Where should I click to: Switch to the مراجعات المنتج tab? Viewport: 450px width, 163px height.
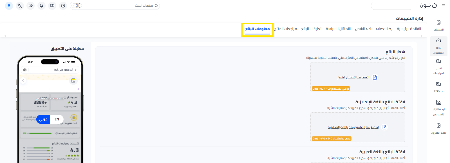(285, 29)
